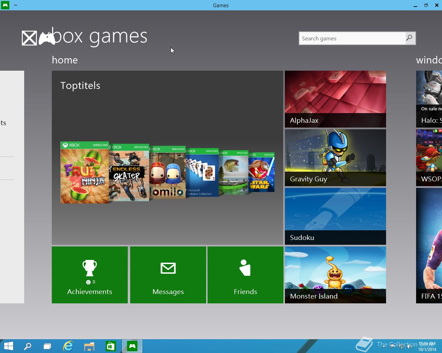Open the Monster Island game tile
The image size is (442, 353).
pyautogui.click(x=335, y=275)
